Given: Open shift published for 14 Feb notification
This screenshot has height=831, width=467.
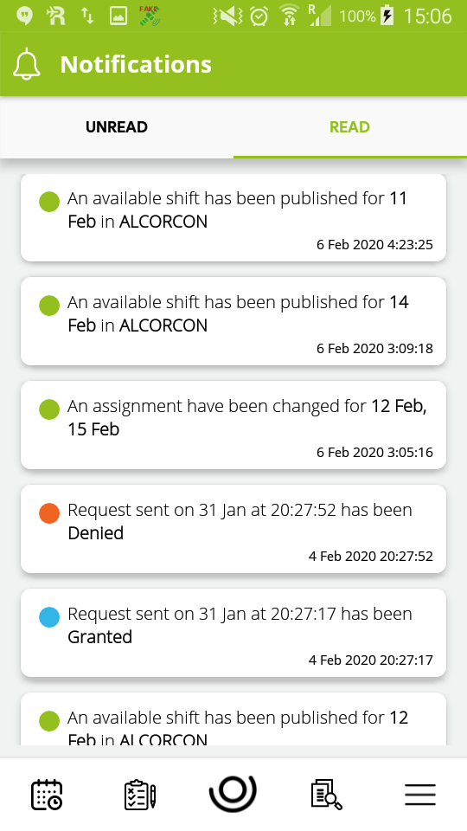Looking at the screenshot, I should coord(233,320).
